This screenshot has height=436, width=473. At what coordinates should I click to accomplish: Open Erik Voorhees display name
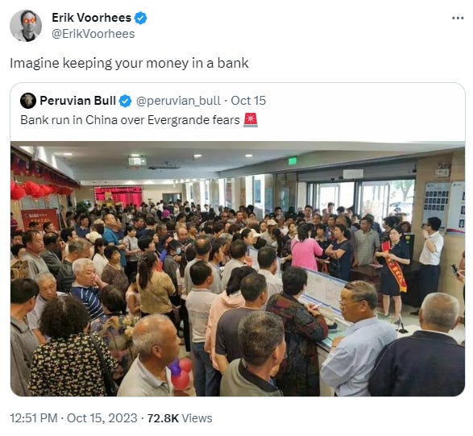click(x=91, y=18)
